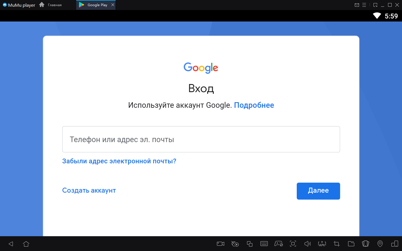Open keyboard mapping settings icon

pyautogui.click(x=264, y=244)
